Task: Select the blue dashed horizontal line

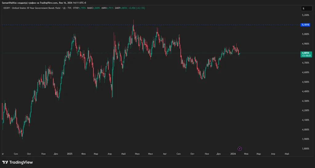Action: pos(185,25)
